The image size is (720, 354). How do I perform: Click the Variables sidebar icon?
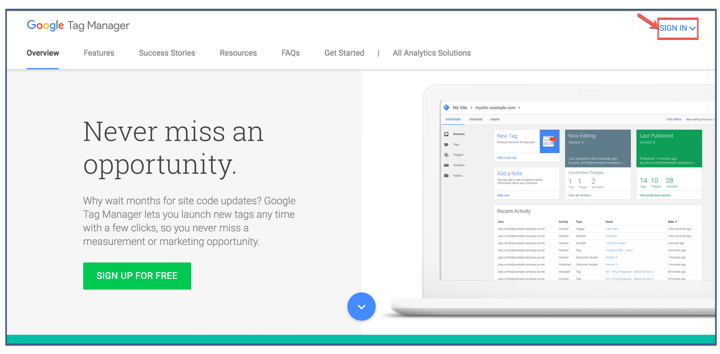(446, 165)
